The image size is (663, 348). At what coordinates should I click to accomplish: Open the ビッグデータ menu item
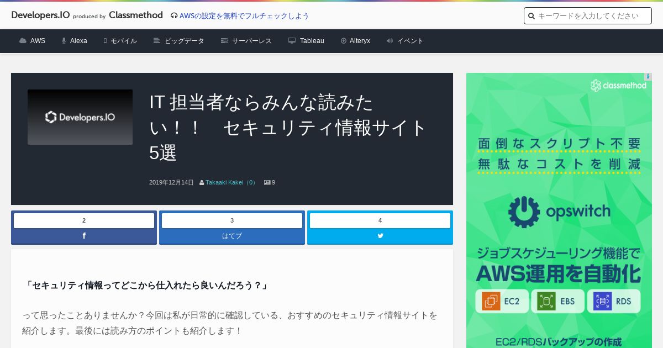click(185, 41)
